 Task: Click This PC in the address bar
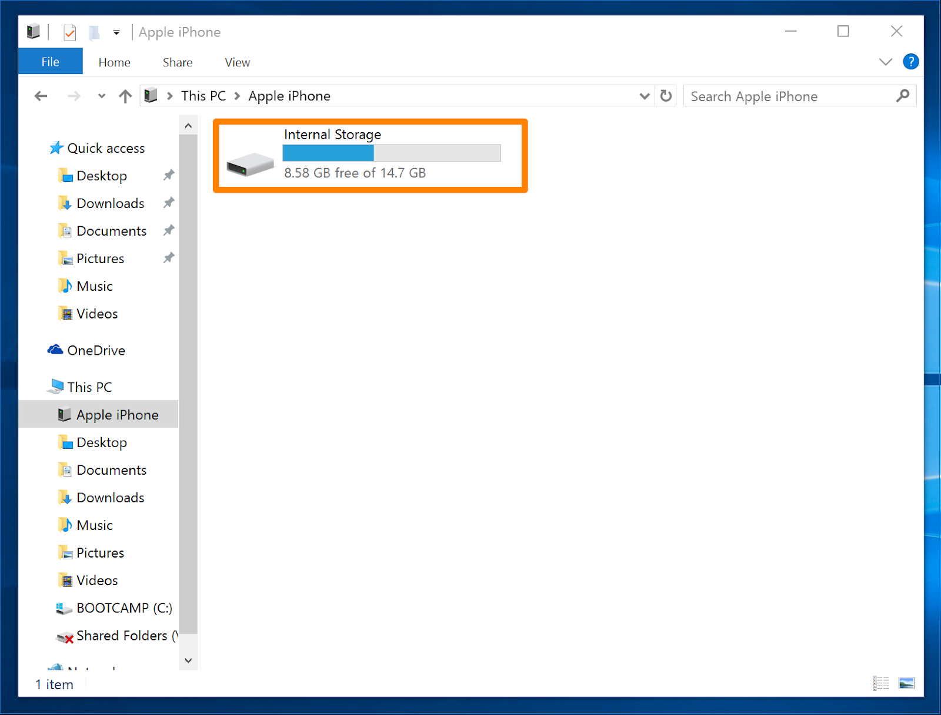click(203, 96)
